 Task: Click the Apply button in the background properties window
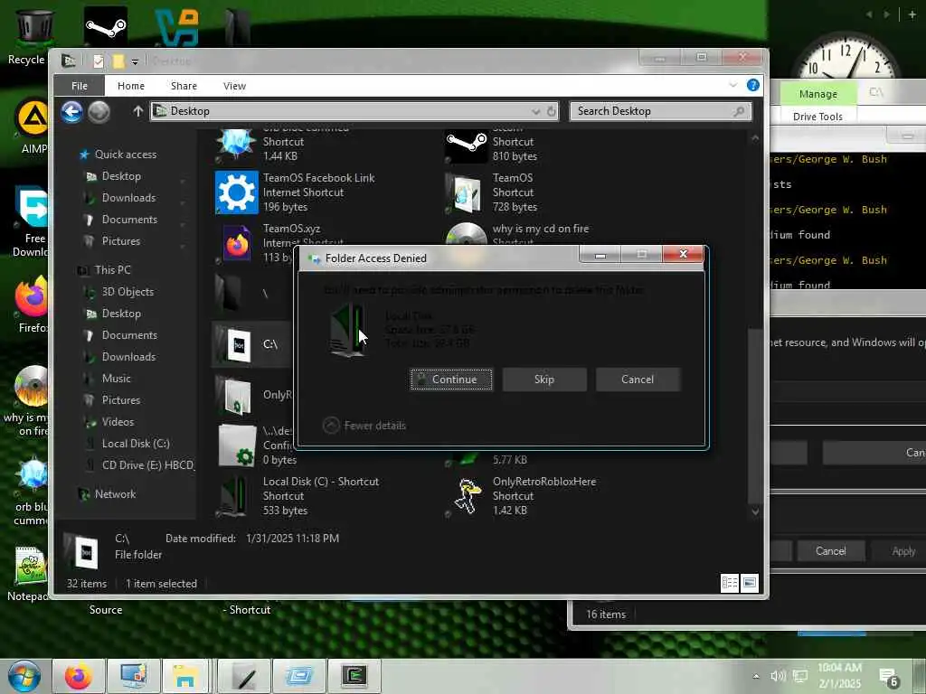click(x=903, y=550)
